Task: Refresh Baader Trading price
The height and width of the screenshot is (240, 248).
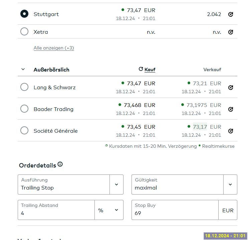Action: point(230,109)
